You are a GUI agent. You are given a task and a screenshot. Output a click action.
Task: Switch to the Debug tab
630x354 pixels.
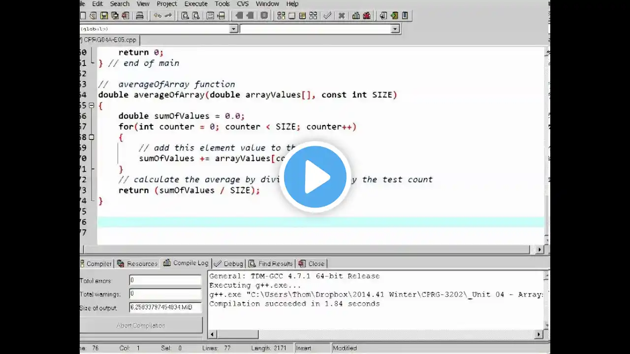228,264
